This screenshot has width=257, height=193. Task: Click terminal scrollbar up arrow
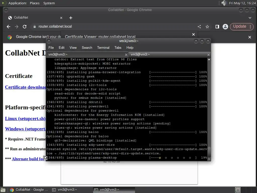coord(209,60)
